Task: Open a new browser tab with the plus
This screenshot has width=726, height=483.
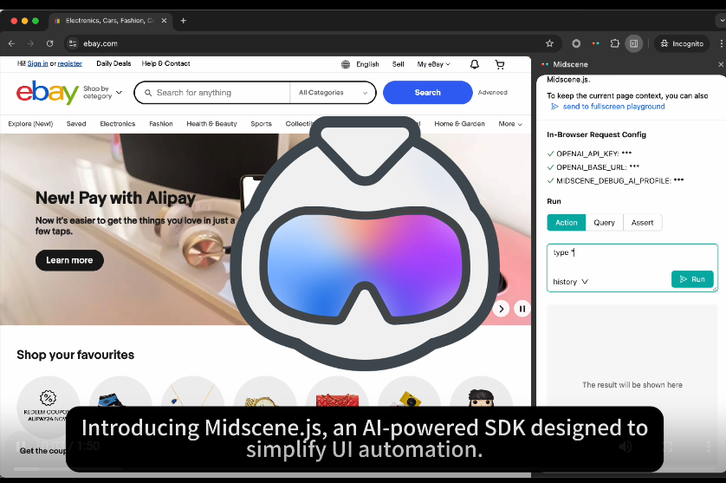Action: coord(184,21)
